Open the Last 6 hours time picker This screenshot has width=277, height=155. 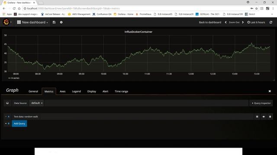pos(256,22)
